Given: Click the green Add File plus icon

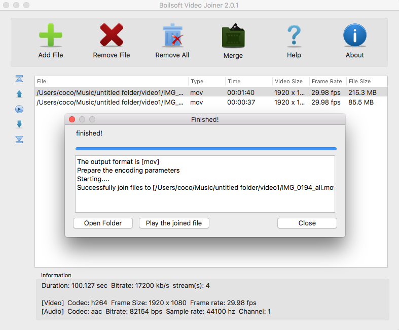Looking at the screenshot, I should (51, 37).
